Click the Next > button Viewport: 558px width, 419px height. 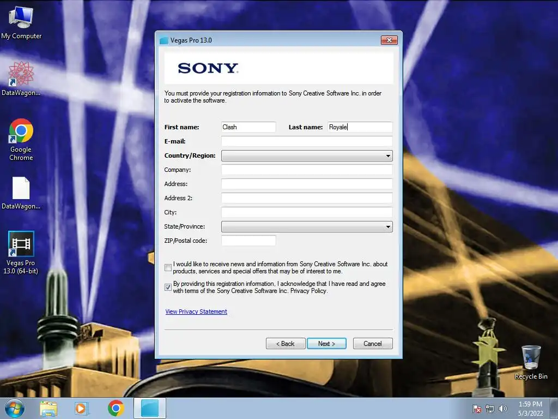coord(326,344)
